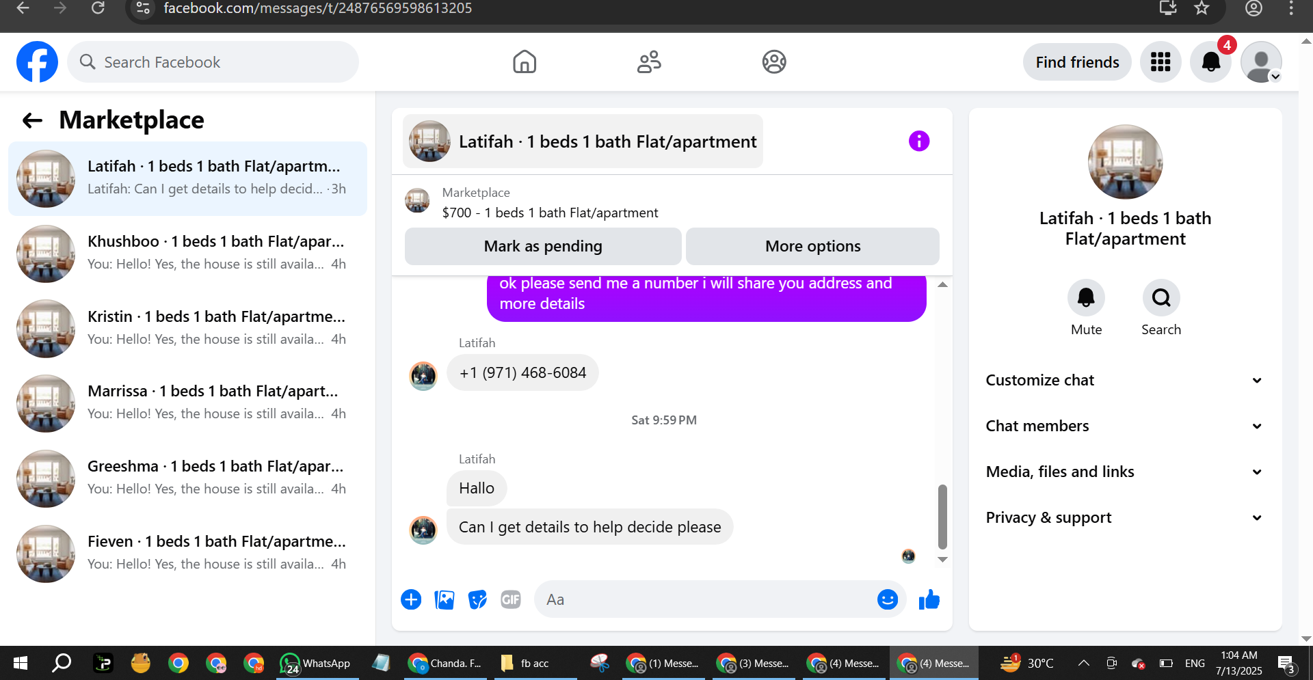Open account profile menu avatar
The height and width of the screenshot is (680, 1313).
pos(1261,62)
